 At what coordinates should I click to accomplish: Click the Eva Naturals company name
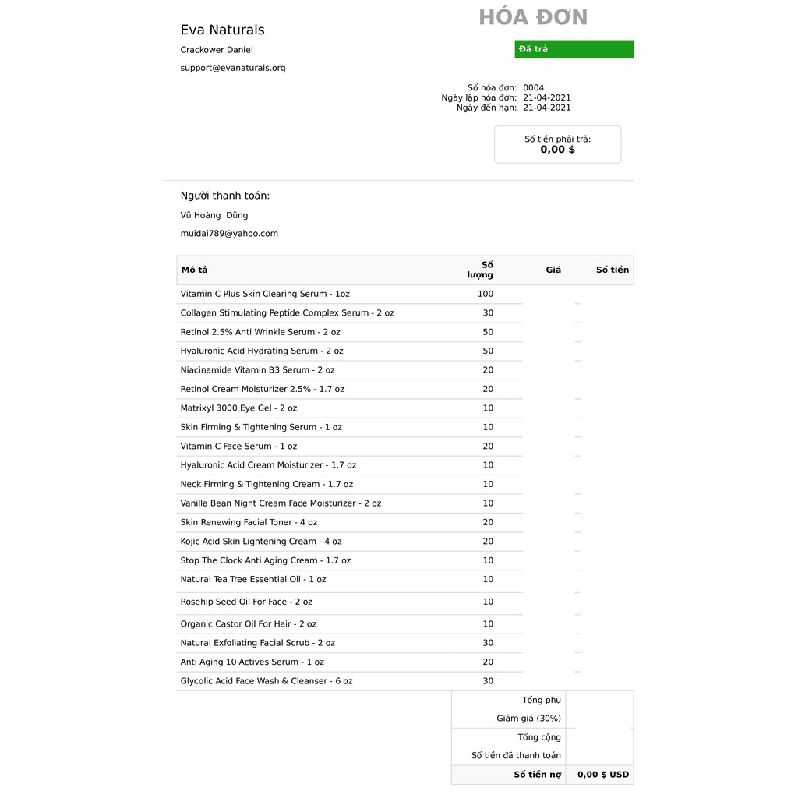tap(222, 30)
